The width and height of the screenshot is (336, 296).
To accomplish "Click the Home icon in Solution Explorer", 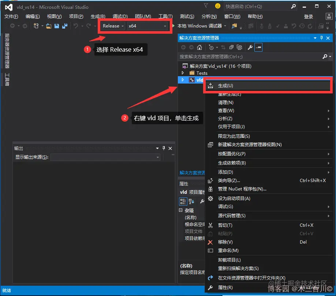I will click(199, 47).
